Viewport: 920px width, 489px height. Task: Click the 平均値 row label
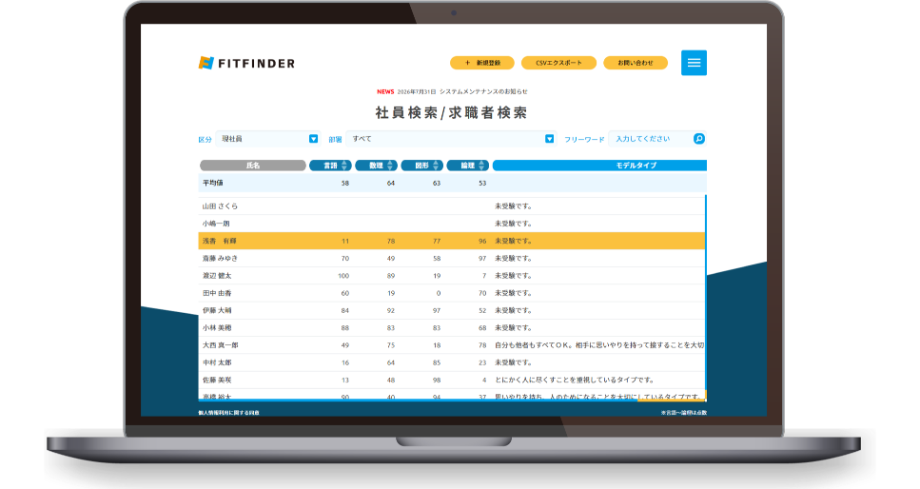click(x=212, y=184)
